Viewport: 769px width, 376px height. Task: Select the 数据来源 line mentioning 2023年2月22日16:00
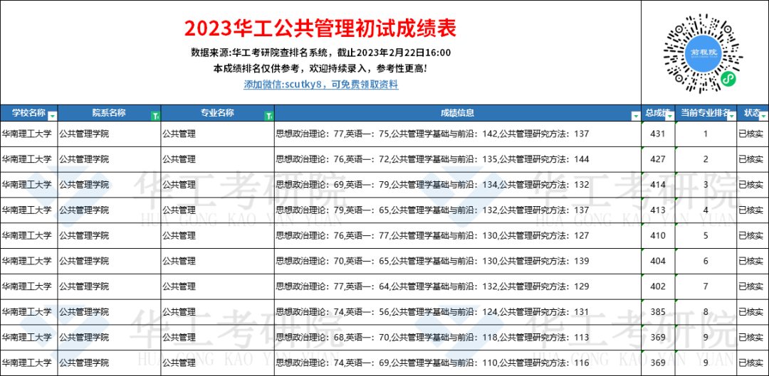click(x=320, y=53)
